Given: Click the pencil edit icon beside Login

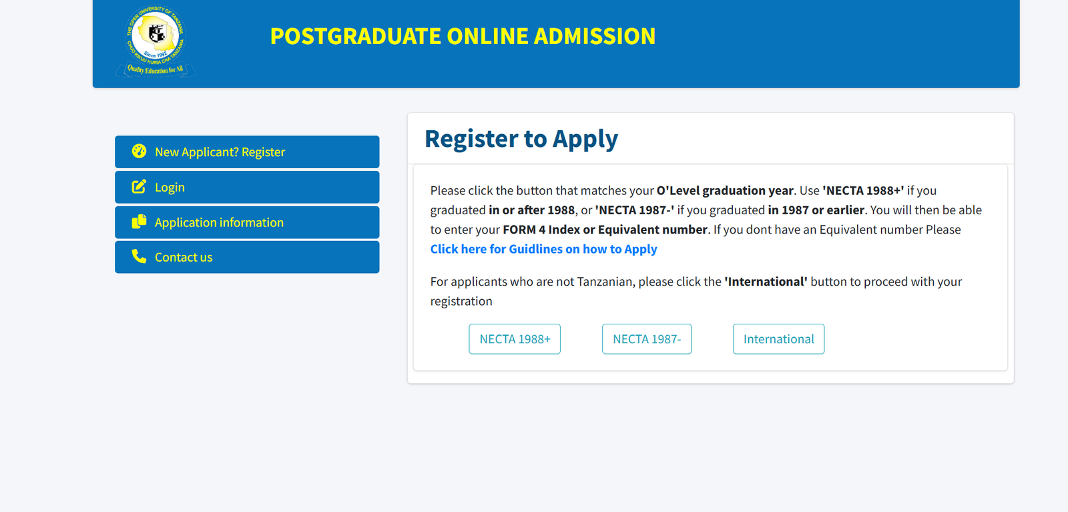Looking at the screenshot, I should tap(139, 187).
